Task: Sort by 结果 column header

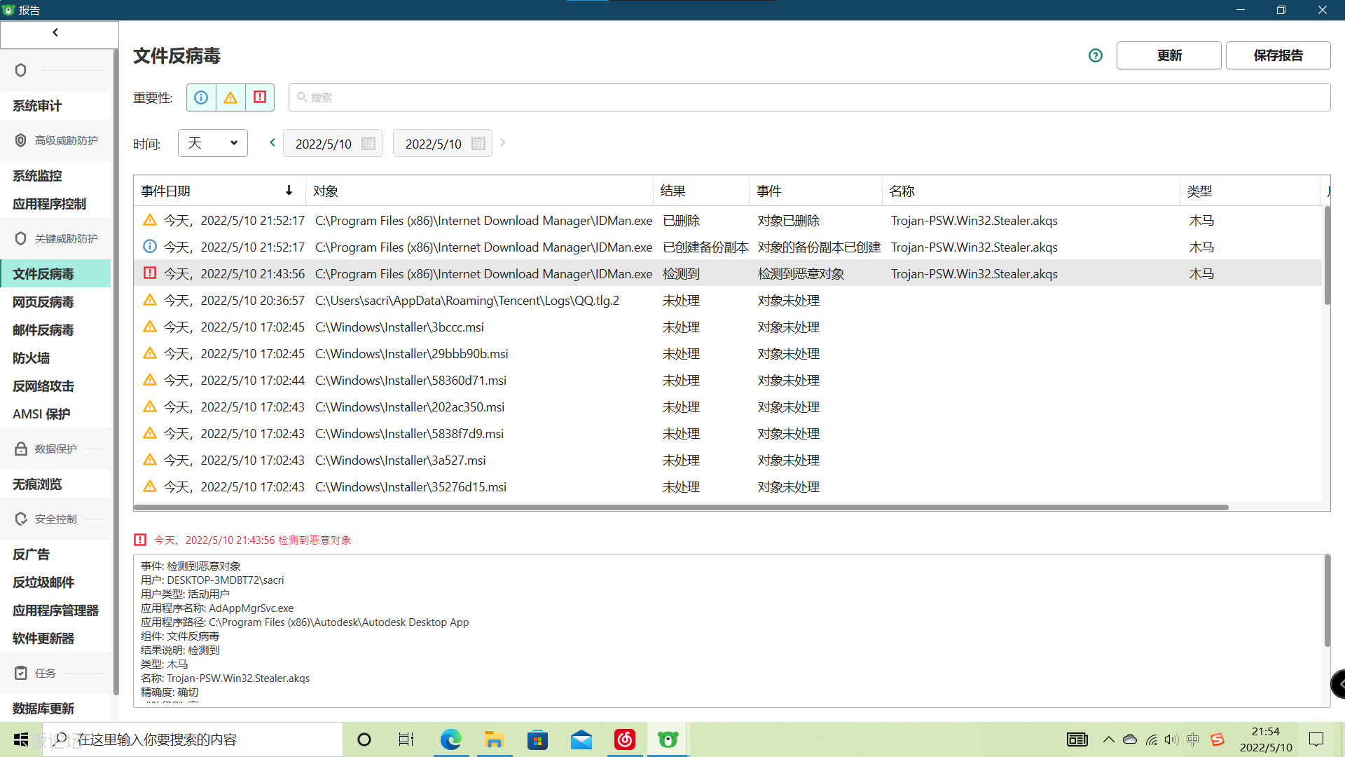Action: coord(701,191)
